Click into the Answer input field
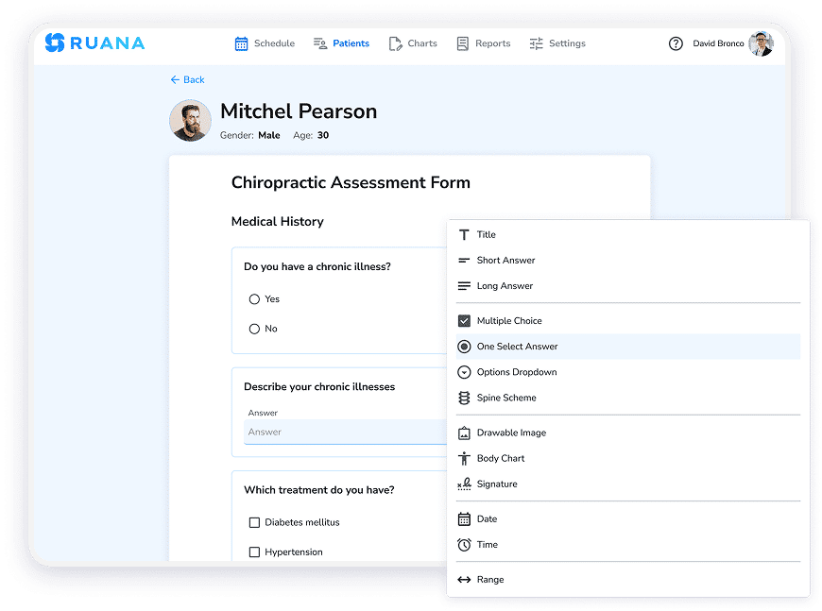822x611 pixels. click(345, 432)
